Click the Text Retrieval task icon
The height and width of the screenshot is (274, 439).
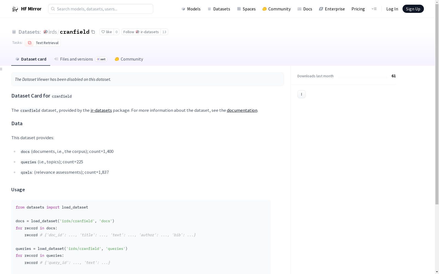tap(30, 43)
